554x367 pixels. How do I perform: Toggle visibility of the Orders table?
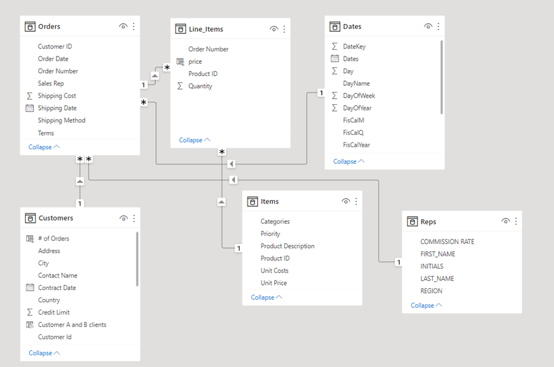123,26
